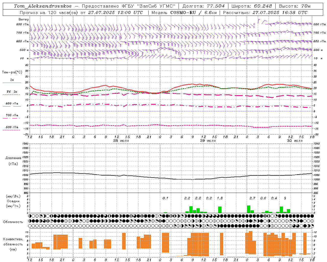
Task: Click the Ветер panel label
Action: point(24,19)
